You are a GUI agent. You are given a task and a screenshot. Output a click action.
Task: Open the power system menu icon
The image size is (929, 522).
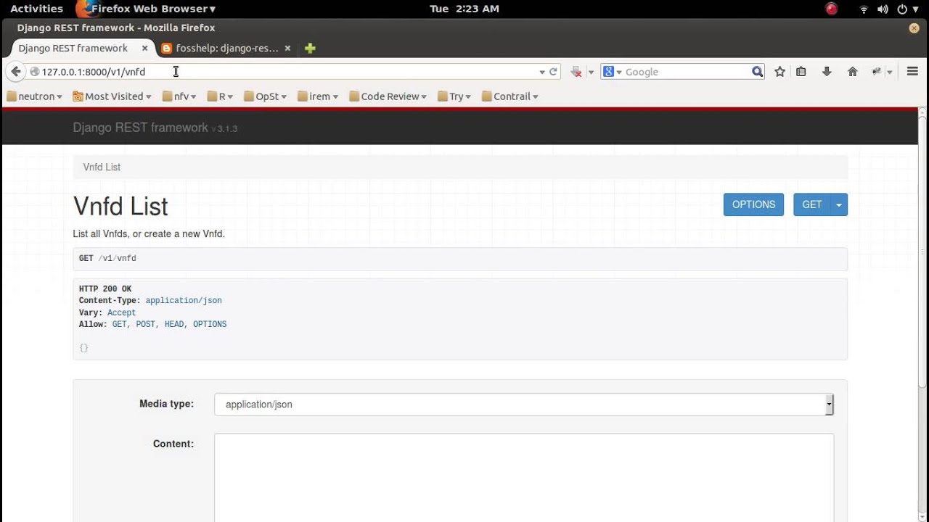point(902,9)
